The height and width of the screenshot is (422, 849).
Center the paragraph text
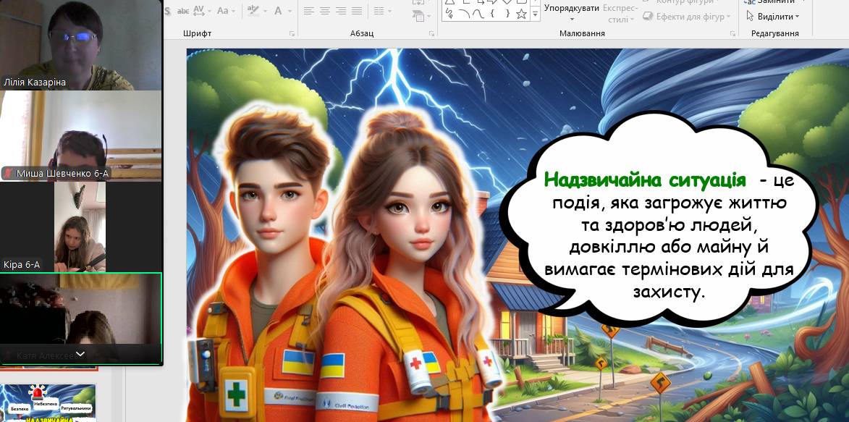(325, 11)
